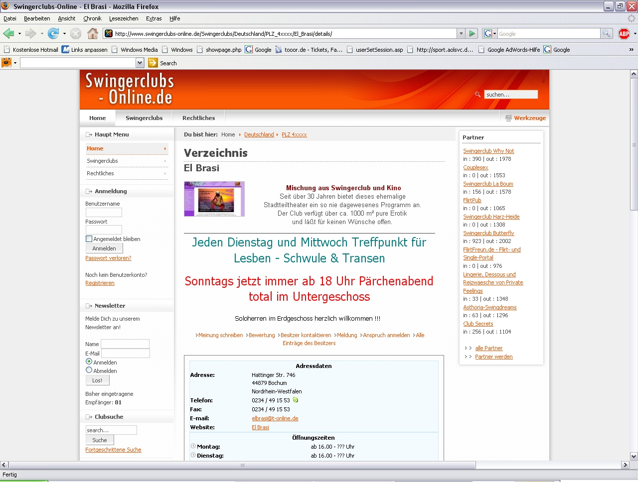This screenshot has width=638, height=482.
Task: Click the alle Partner link
Action: 488,348
